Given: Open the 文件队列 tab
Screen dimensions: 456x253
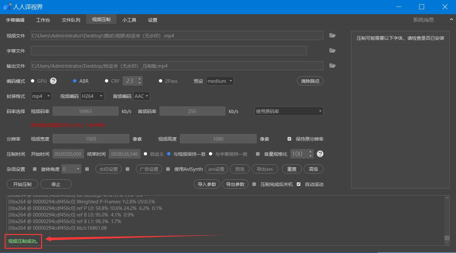Looking at the screenshot, I should [x=71, y=20].
